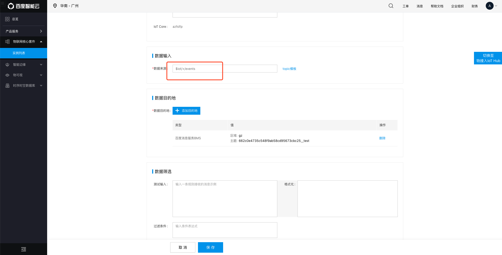
Task: Open the 消息 menu
Action: point(420,6)
